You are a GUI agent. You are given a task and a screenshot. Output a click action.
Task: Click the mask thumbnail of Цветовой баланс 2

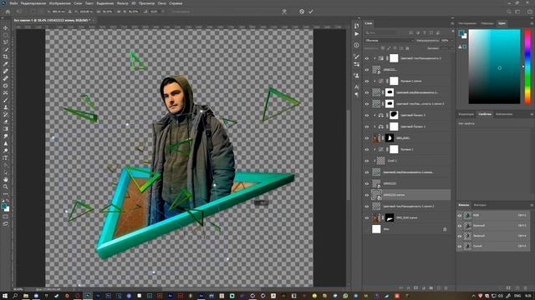click(394, 115)
